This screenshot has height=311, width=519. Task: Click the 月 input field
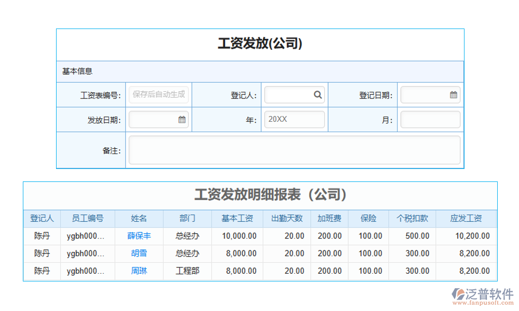pyautogui.click(x=430, y=120)
